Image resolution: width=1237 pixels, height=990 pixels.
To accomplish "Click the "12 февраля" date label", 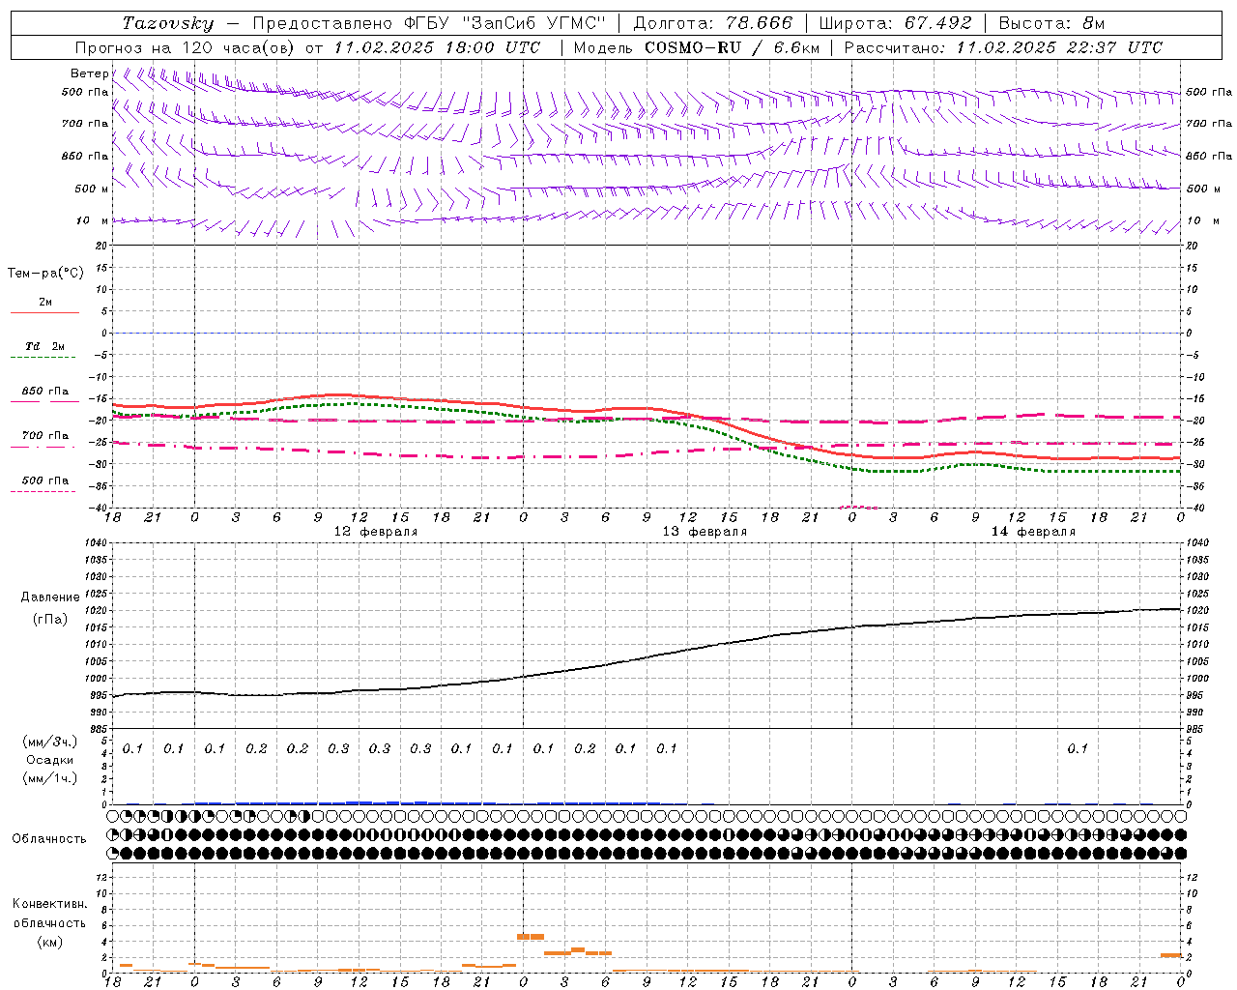I will (376, 532).
